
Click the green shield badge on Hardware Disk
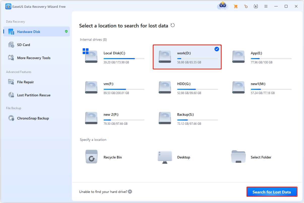pos(66,31)
